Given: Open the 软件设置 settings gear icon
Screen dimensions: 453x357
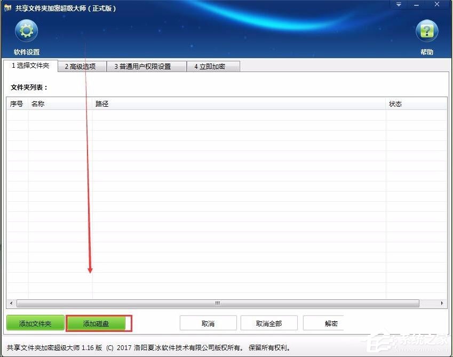Looking at the screenshot, I should pos(26,30).
